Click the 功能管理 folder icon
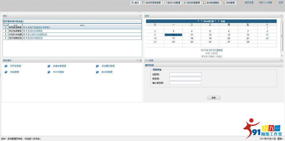Screen dimensions: 285x141 [6, 72]
